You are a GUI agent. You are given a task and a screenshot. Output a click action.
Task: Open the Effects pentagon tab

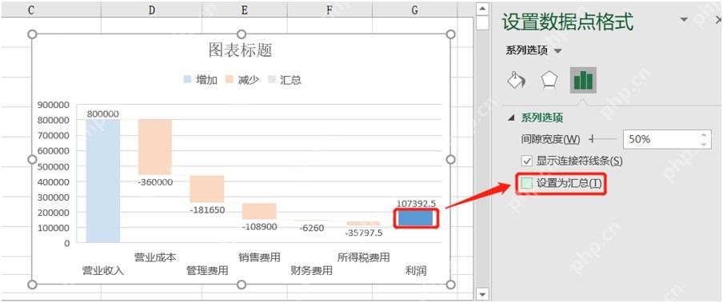(549, 80)
